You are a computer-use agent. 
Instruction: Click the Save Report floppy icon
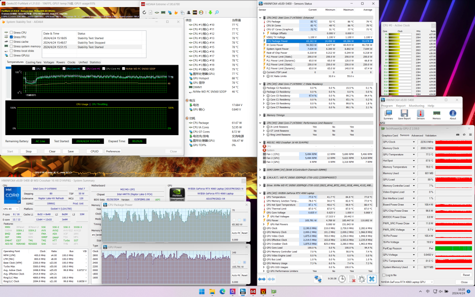pos(404,114)
